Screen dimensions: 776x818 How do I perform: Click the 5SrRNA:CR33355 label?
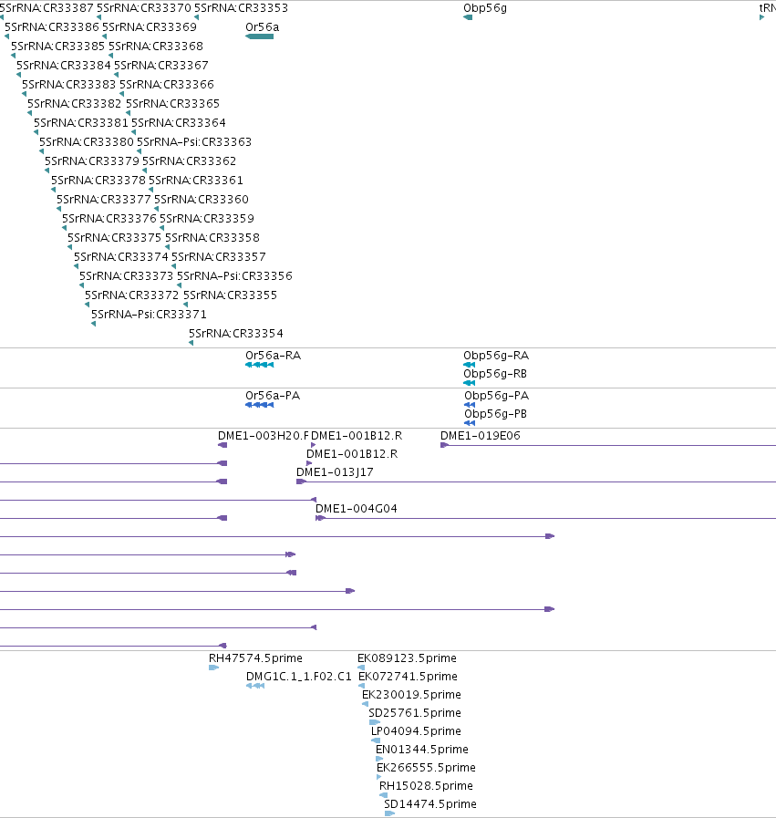click(x=230, y=295)
